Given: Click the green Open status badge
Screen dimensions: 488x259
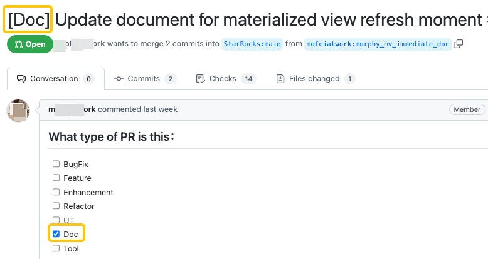Looking at the screenshot, I should (26, 44).
